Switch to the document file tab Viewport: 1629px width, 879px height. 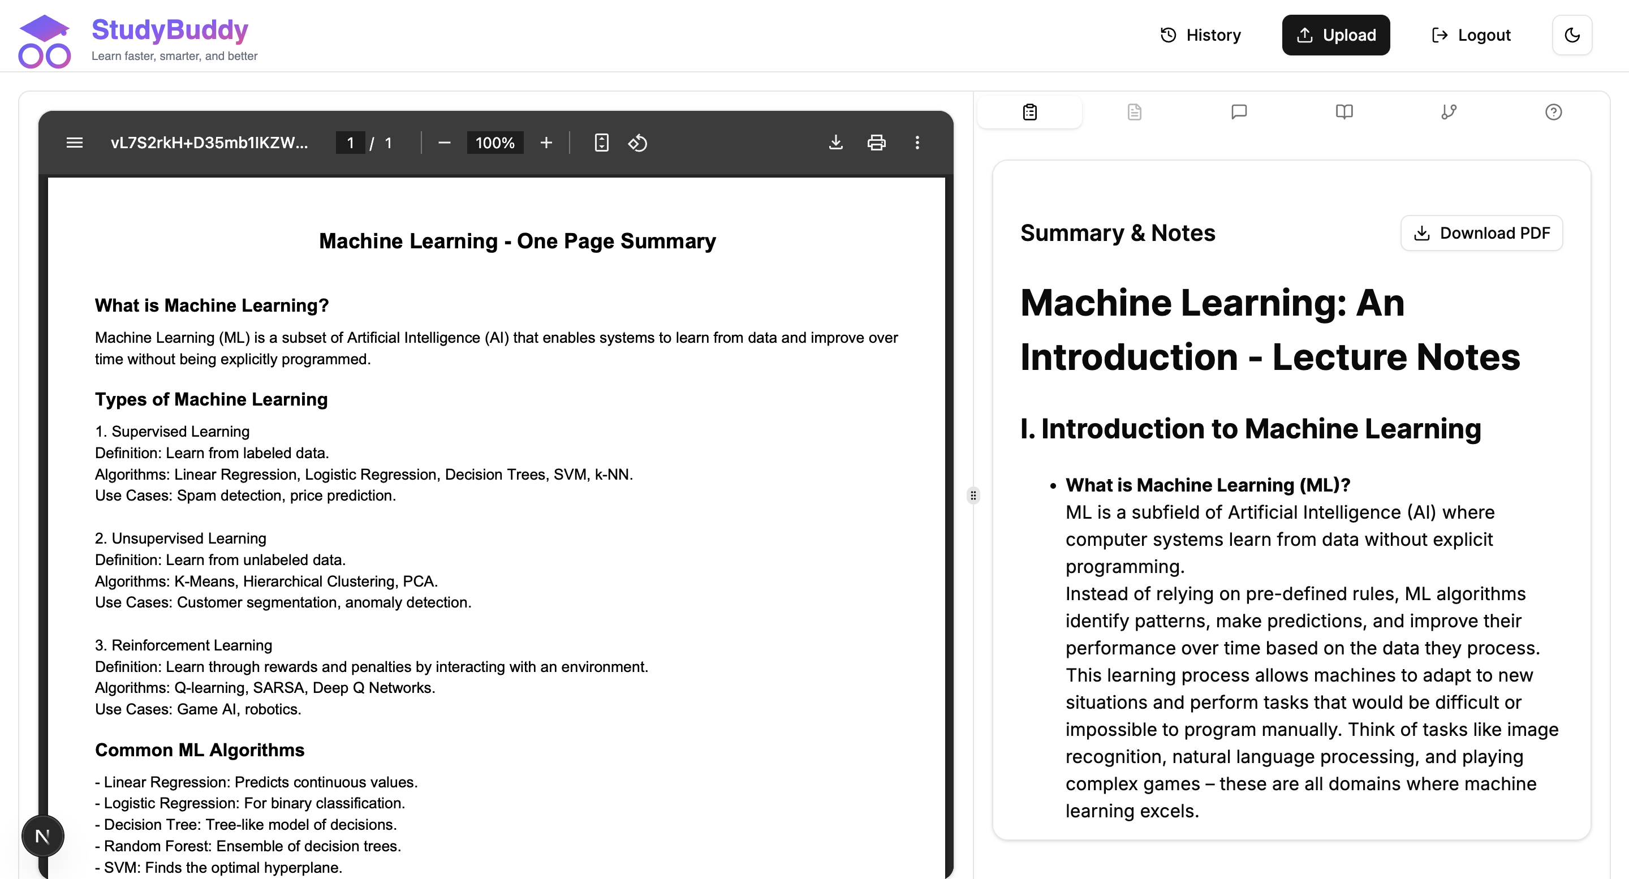click(x=1135, y=112)
